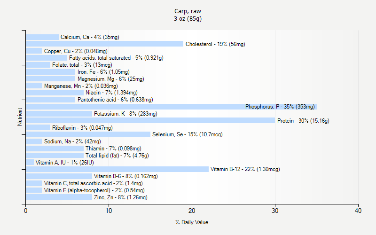Screen dimensions: 376x235
Task: Select the Protein 30% bar
Action: (150, 120)
